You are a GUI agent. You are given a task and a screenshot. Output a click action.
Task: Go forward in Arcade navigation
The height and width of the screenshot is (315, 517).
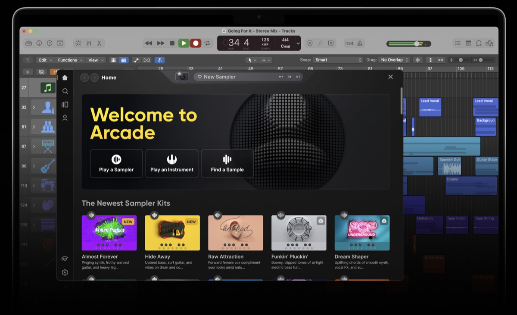(94, 77)
